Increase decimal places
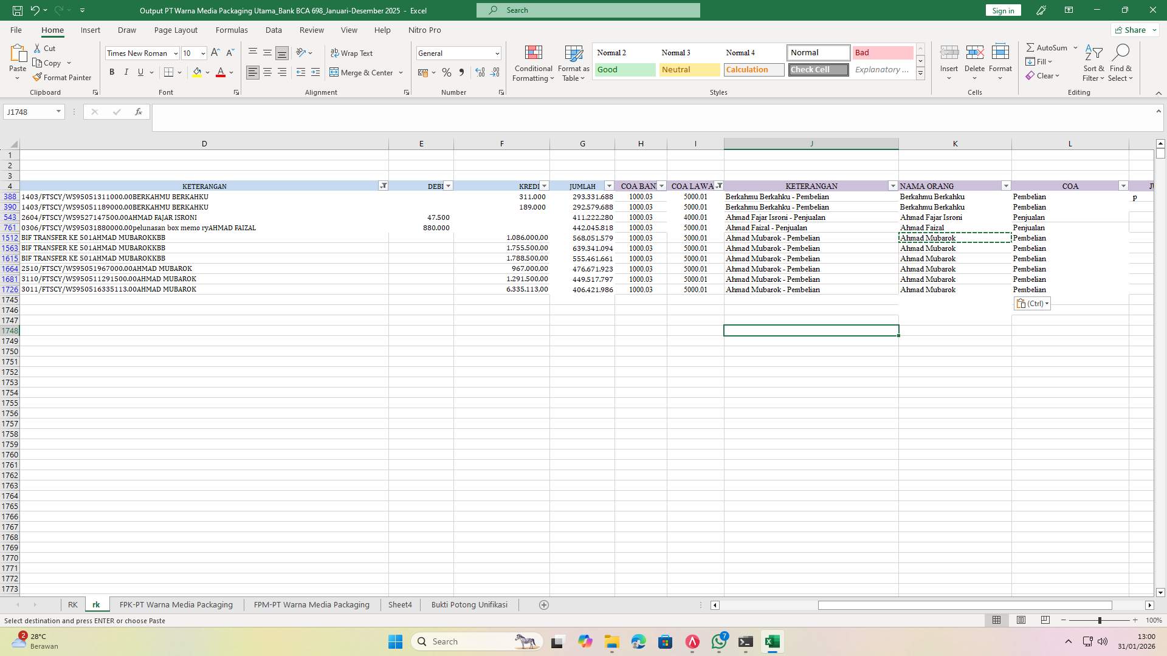The width and height of the screenshot is (1167, 656). click(x=480, y=72)
